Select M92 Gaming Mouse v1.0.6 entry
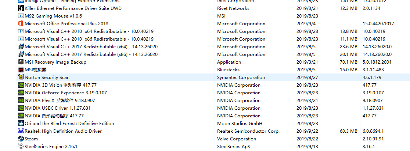This screenshot has width=410, height=151. [x=53, y=16]
